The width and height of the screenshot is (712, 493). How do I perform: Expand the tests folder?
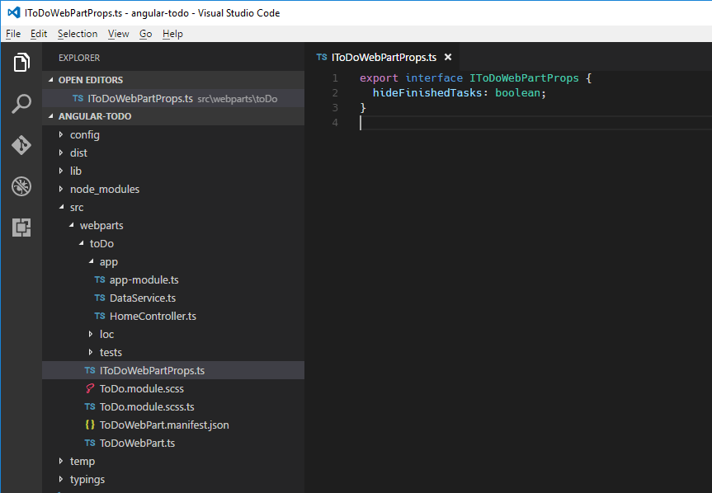coord(91,352)
